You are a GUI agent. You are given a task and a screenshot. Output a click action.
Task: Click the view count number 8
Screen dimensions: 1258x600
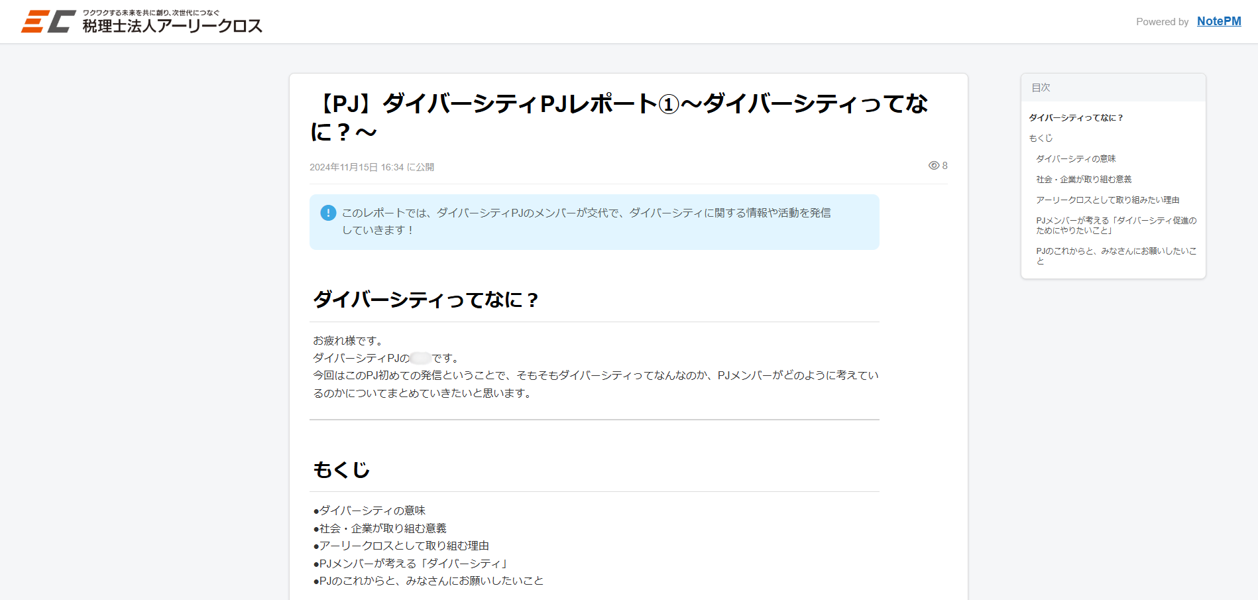[x=944, y=166]
